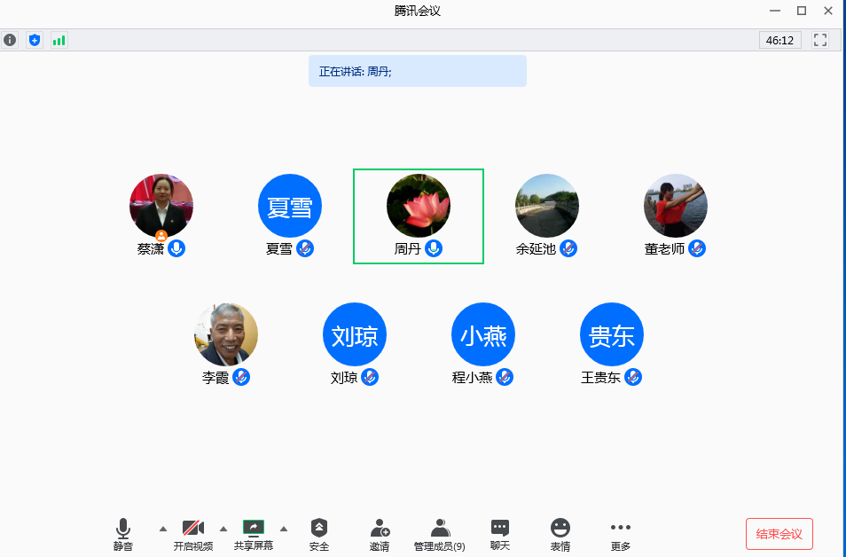
Task: Open the 聊天 chat panel
Action: pyautogui.click(x=500, y=534)
